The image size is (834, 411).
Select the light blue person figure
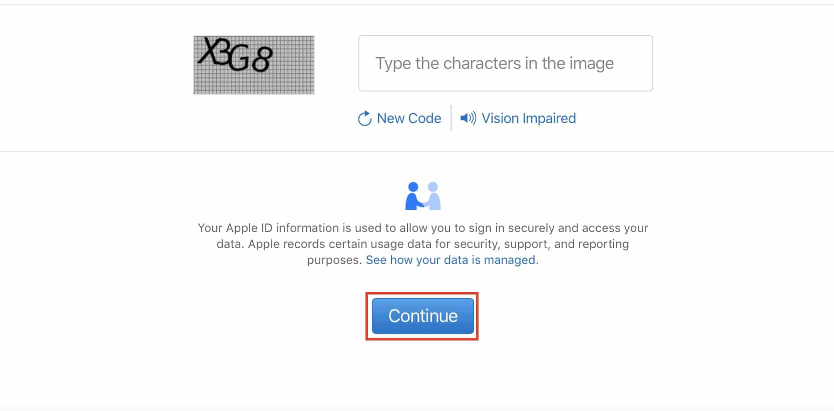(433, 195)
